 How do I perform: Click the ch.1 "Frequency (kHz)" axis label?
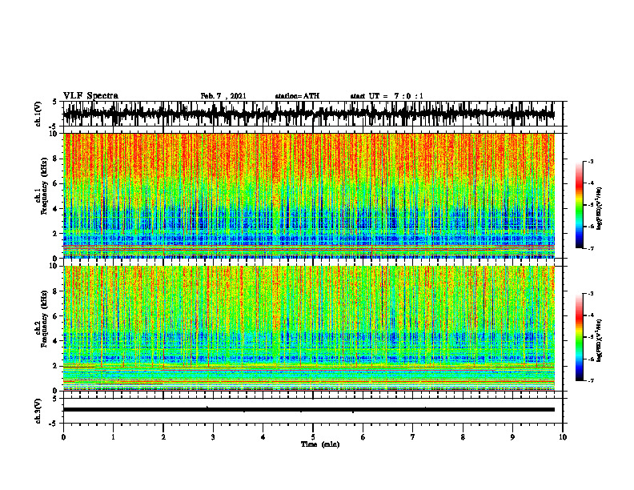click(45, 187)
